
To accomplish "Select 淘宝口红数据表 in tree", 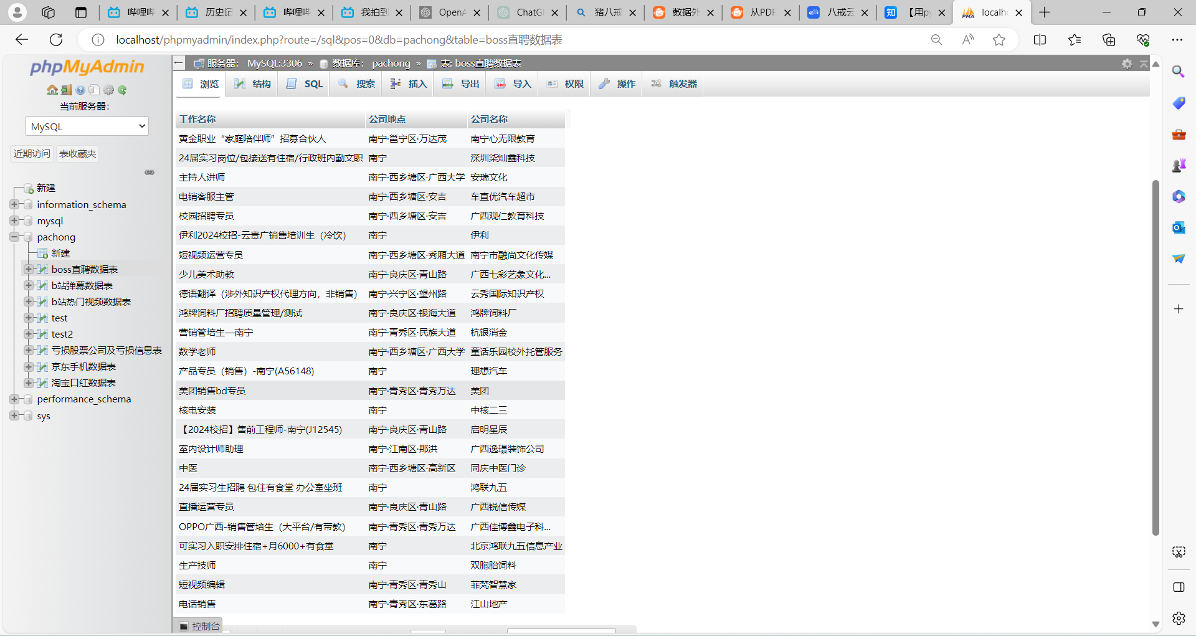I will [x=83, y=382].
